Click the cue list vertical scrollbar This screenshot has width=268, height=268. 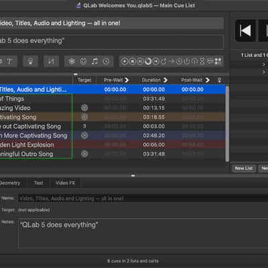coord(227,123)
